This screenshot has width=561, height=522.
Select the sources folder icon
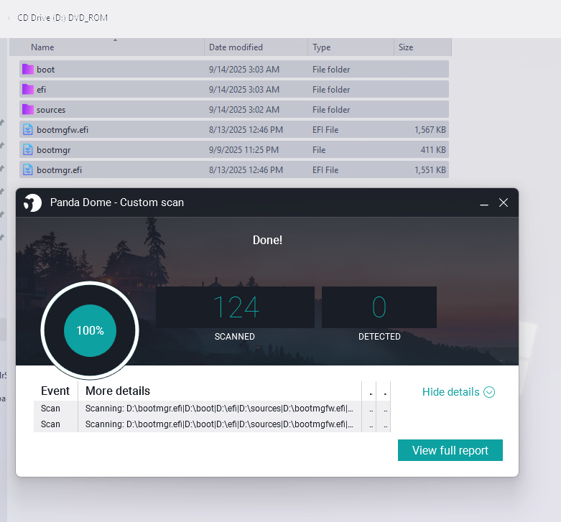tap(28, 109)
